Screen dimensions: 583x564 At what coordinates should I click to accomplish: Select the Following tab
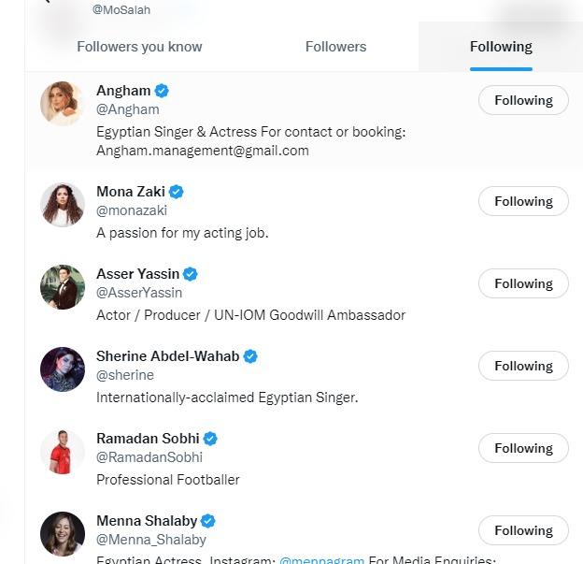point(501,47)
